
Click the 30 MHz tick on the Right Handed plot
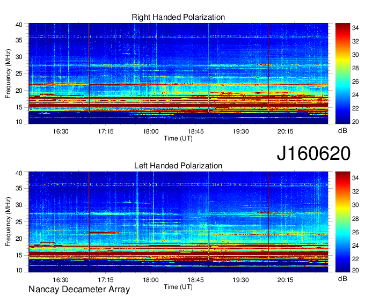pyautogui.click(x=19, y=57)
